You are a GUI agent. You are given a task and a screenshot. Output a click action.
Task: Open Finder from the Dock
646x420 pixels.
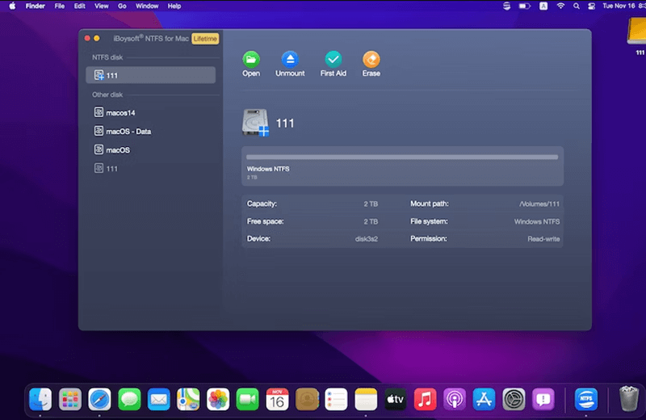click(x=40, y=399)
